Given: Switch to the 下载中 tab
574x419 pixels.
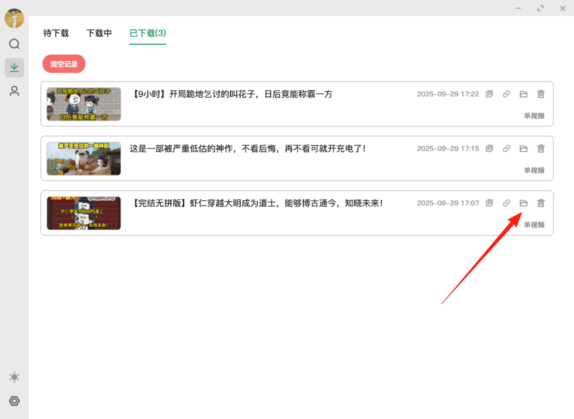Looking at the screenshot, I should 99,33.
